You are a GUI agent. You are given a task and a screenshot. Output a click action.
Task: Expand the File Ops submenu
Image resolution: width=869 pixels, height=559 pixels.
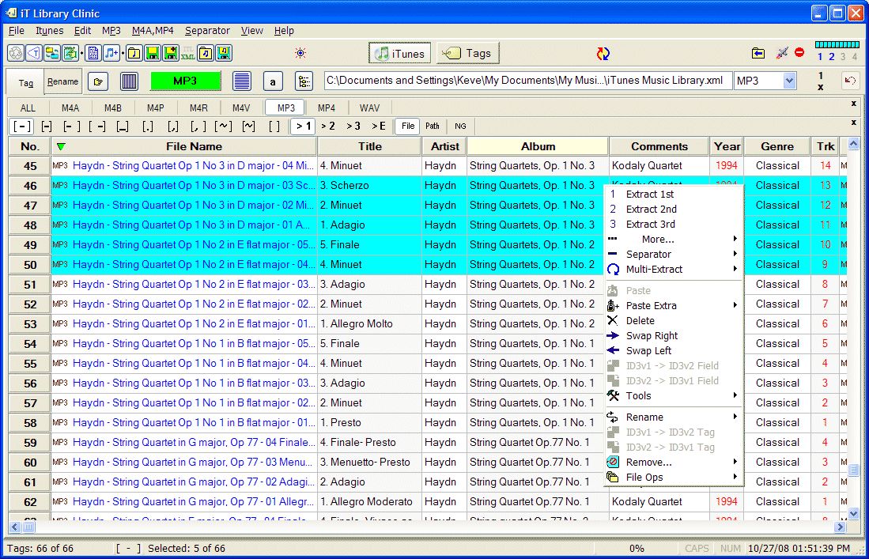click(x=674, y=477)
